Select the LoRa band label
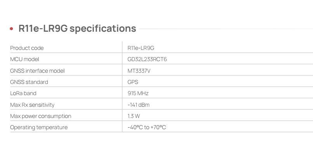Viewport: 313px width, 152px height. 23,93
